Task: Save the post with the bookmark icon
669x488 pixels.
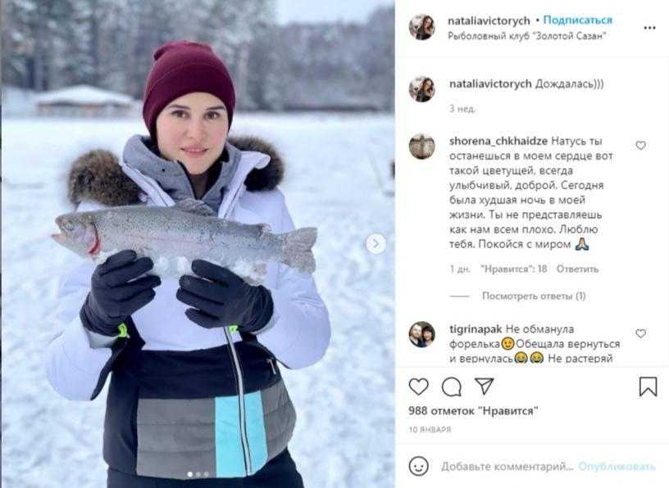Action: pos(648,386)
